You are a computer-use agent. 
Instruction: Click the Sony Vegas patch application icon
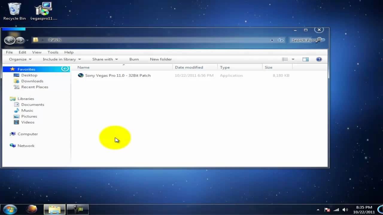80,75
